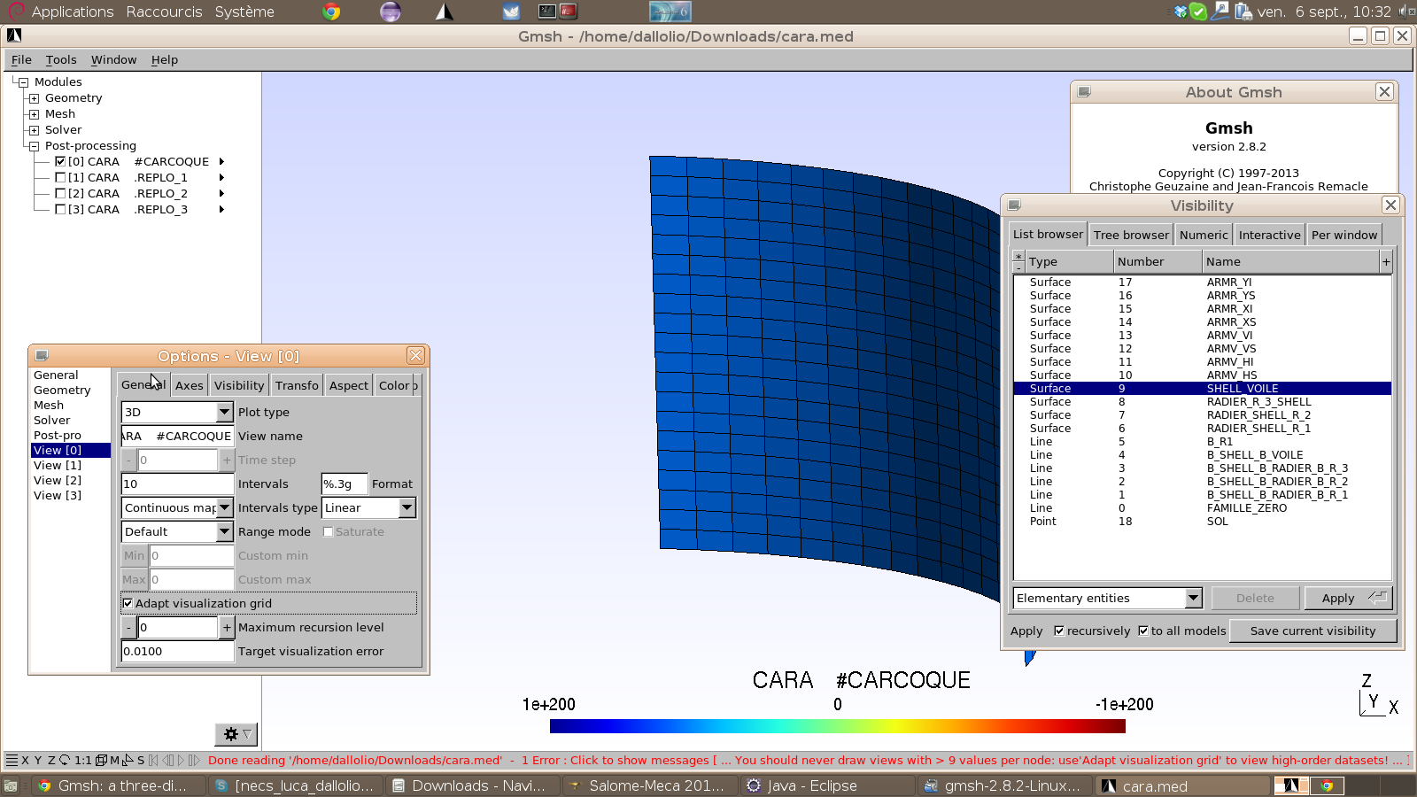1417x797 pixels.
Task: Toggle the recursively checkbox in Visibility
Action: (1059, 631)
